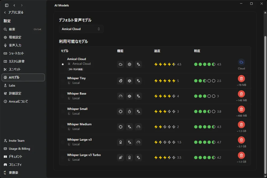Open 詳細設定 advanced settings
267x178 pixels.
pyautogui.click(x=23, y=93)
